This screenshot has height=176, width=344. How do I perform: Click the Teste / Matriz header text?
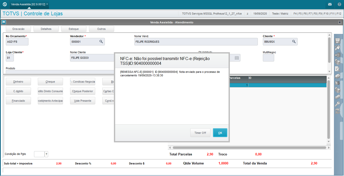pos(280,14)
